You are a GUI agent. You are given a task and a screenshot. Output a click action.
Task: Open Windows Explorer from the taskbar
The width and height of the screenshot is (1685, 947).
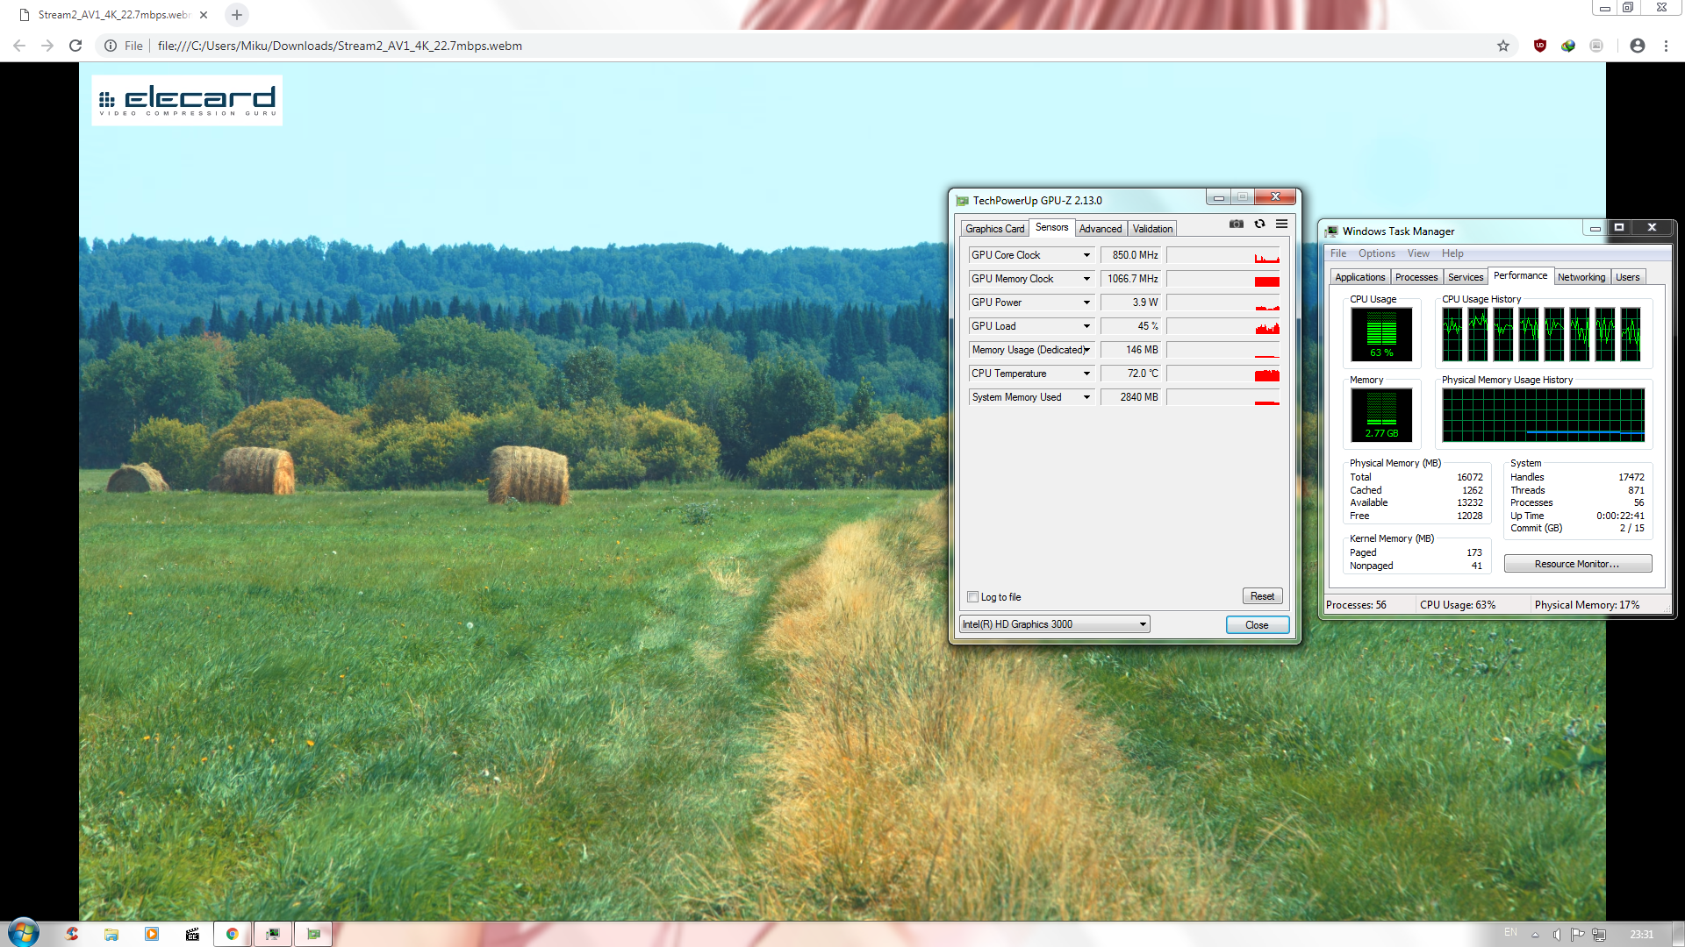pyautogui.click(x=111, y=934)
